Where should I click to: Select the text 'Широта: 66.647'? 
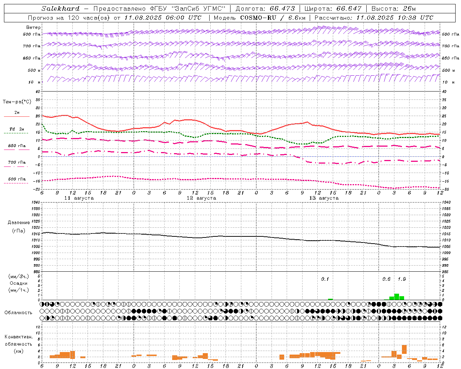pos(333,9)
